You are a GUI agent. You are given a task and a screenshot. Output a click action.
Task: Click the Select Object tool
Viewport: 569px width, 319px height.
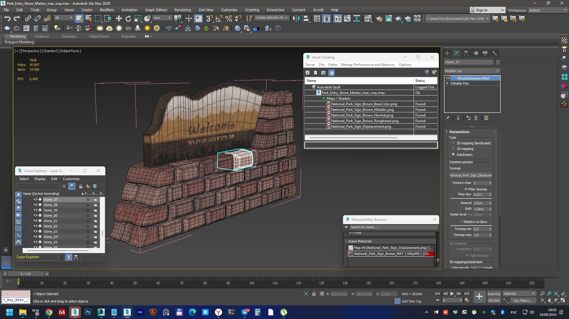pyautogui.click(x=79, y=19)
